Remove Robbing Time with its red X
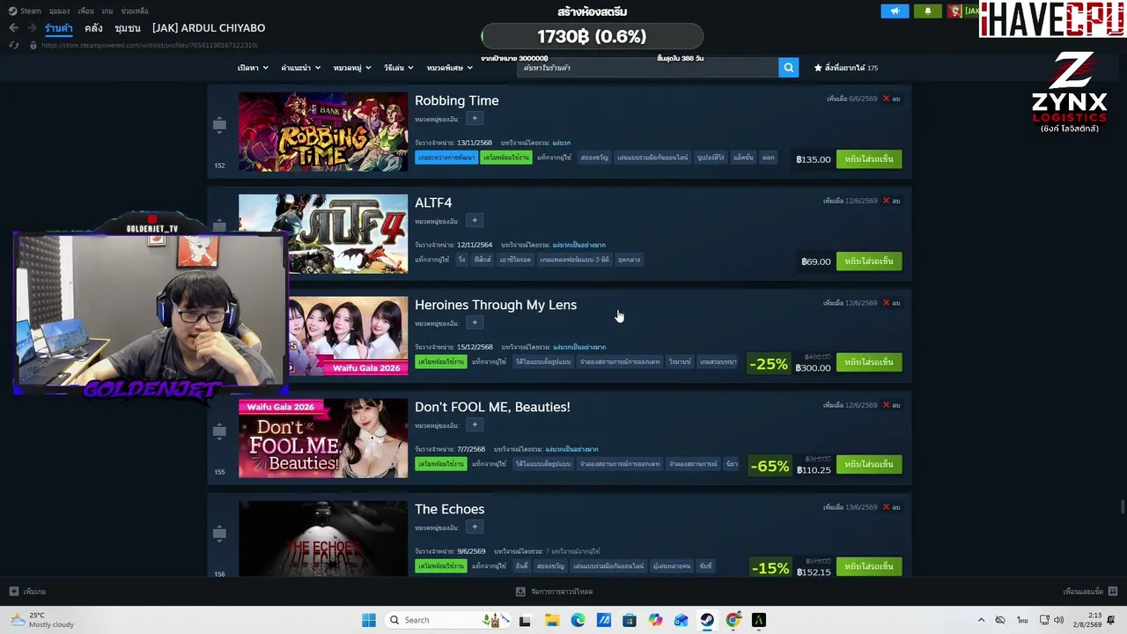Viewport: 1127px width, 634px height. pos(886,99)
